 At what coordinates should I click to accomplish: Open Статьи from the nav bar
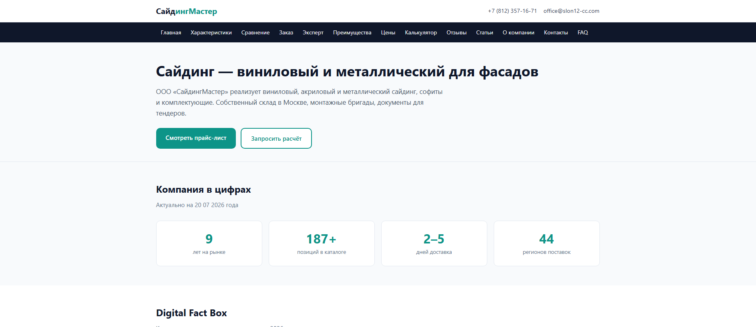485,32
